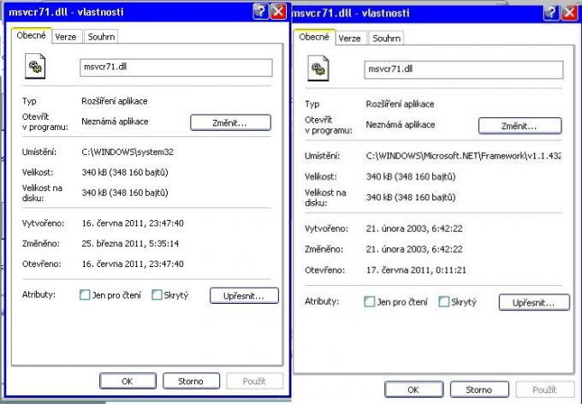The image size is (582, 404).
Task: Open Upřesnit... attributes in right window
Action: click(534, 303)
